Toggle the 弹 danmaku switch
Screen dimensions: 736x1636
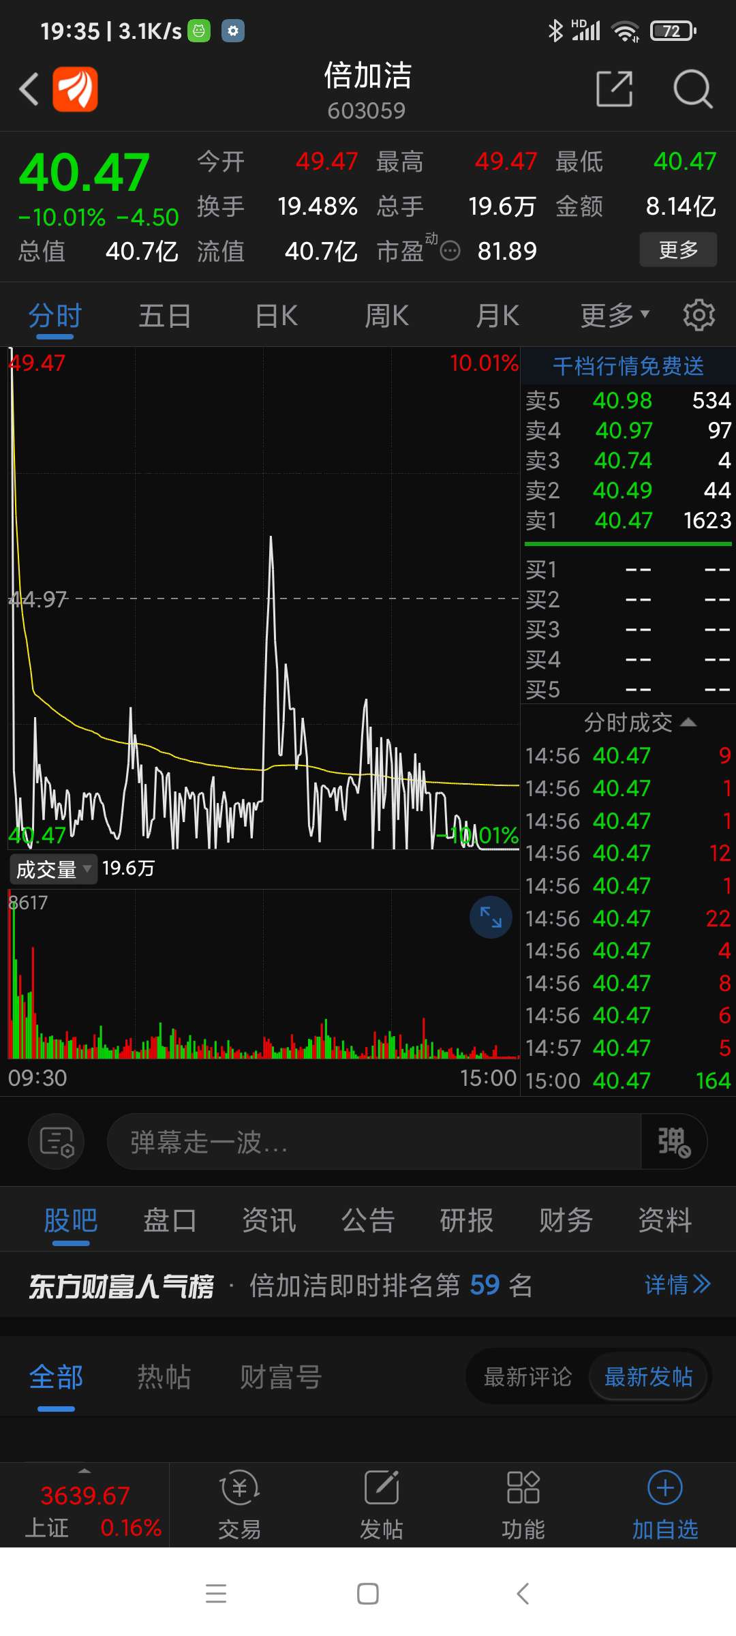[673, 1142]
